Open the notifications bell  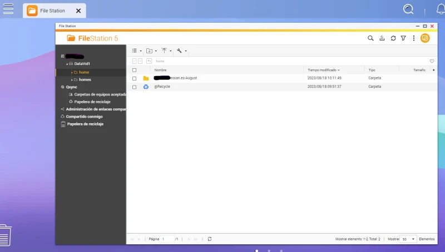[441, 9]
